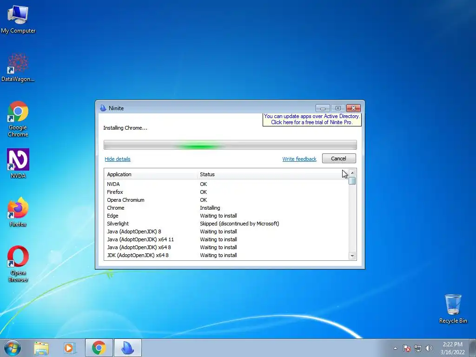Select the Opera Chromium row
The height and width of the screenshot is (357, 476).
click(x=226, y=200)
